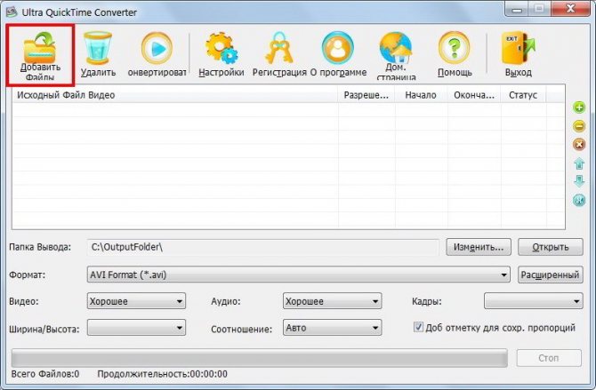Open the Видео quality dropdown
This screenshot has height=390, width=596.
136,301
